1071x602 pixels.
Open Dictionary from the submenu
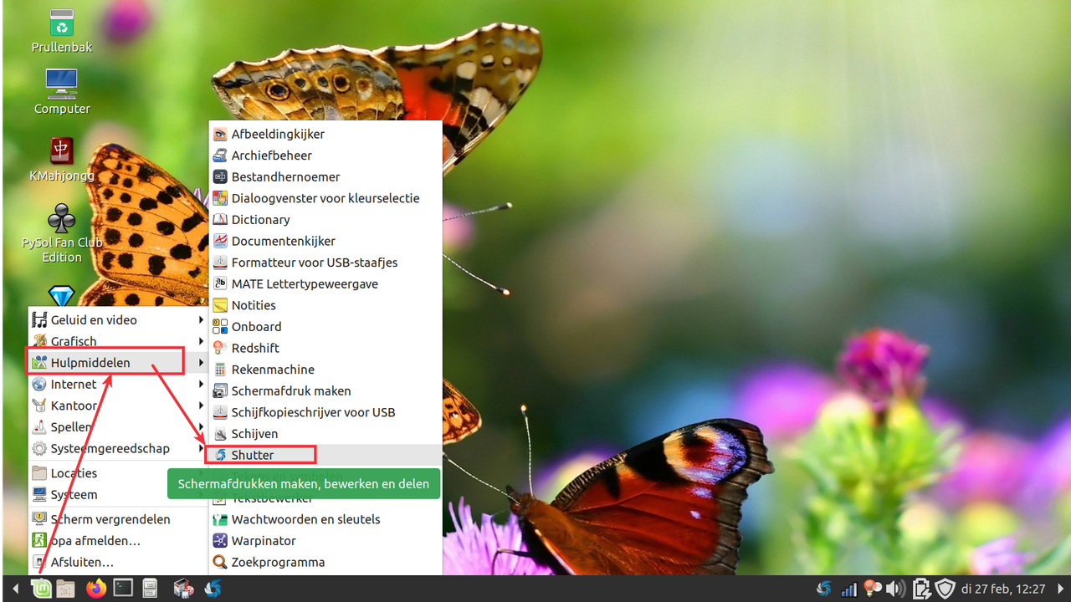[325, 219]
